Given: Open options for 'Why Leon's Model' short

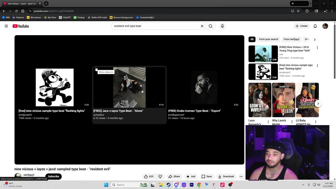Looking at the screenshot, I should coord(292,122).
